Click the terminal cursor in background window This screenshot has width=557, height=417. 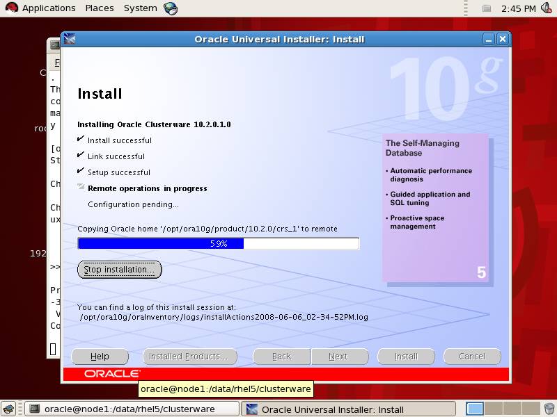pos(53,350)
